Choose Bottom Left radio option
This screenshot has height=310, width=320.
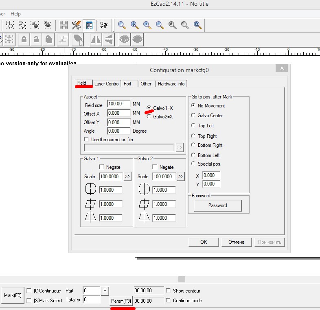pyautogui.click(x=193, y=155)
